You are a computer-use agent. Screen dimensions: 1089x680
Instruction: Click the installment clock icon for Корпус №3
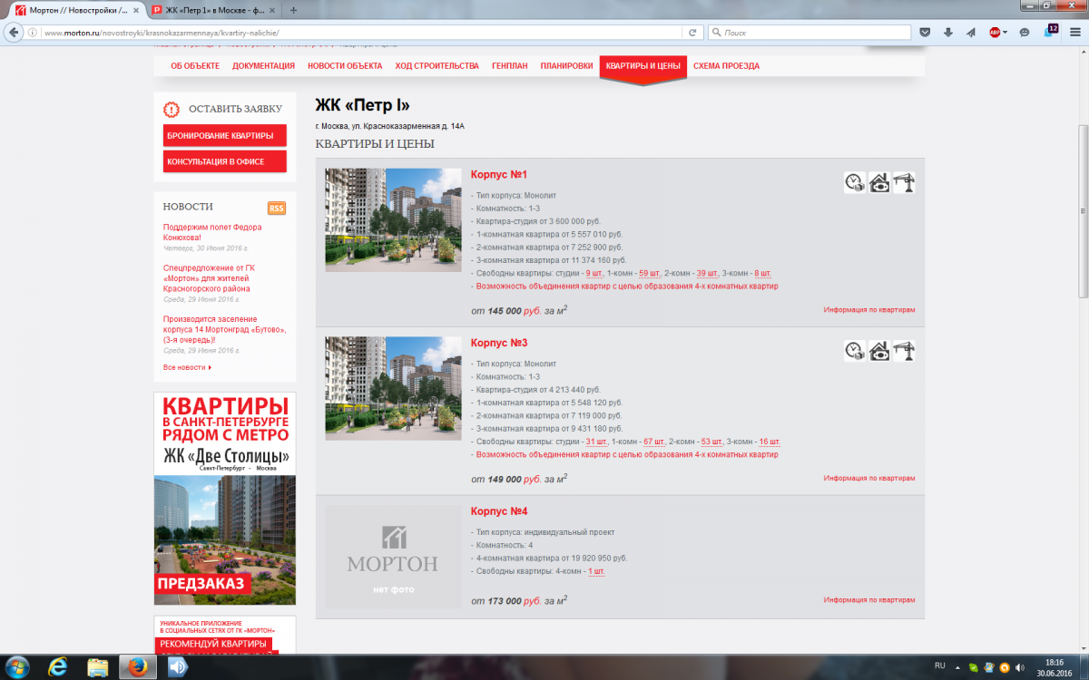[x=855, y=351]
